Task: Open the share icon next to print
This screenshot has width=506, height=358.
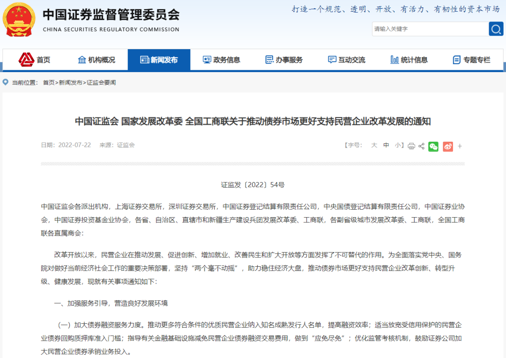Action: [421, 146]
